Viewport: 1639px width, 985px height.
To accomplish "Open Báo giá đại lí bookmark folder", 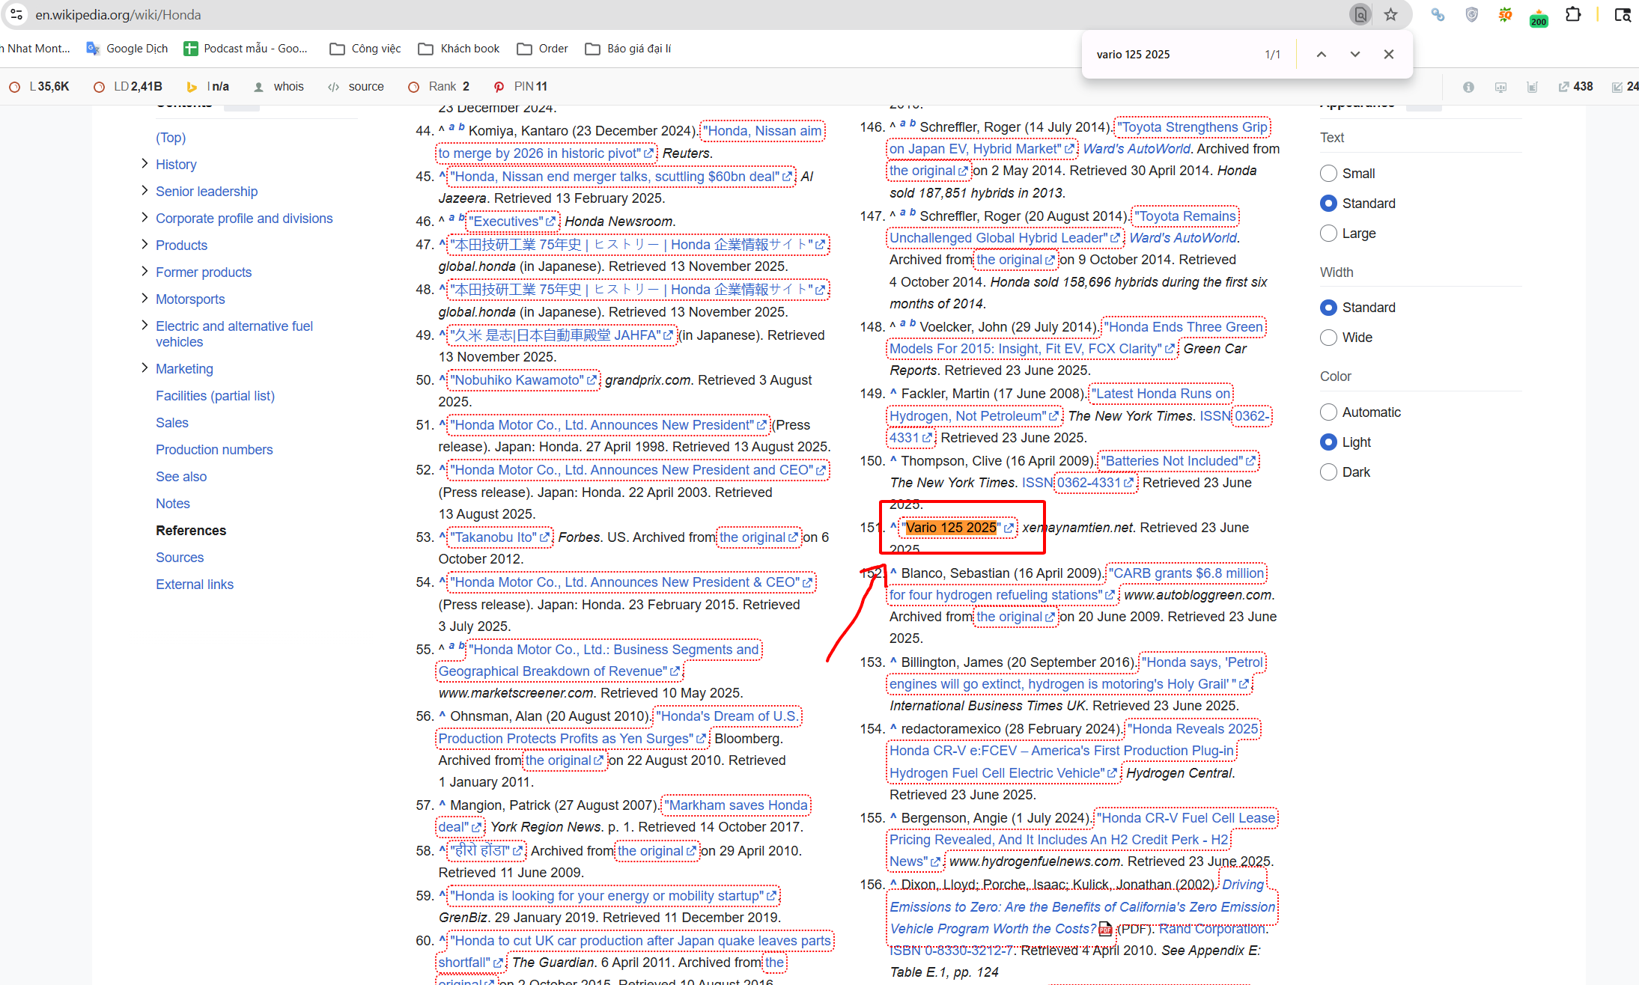I will pos(629,49).
